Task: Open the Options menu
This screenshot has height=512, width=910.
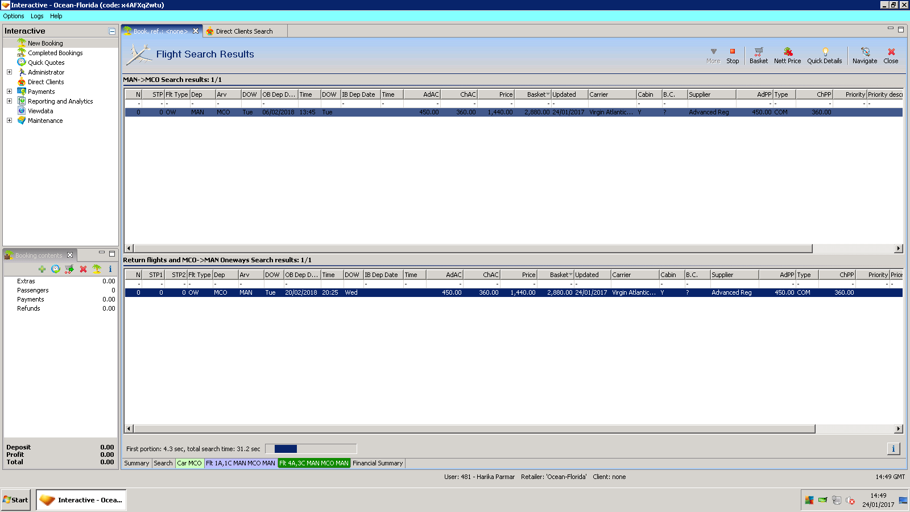Action: click(14, 16)
